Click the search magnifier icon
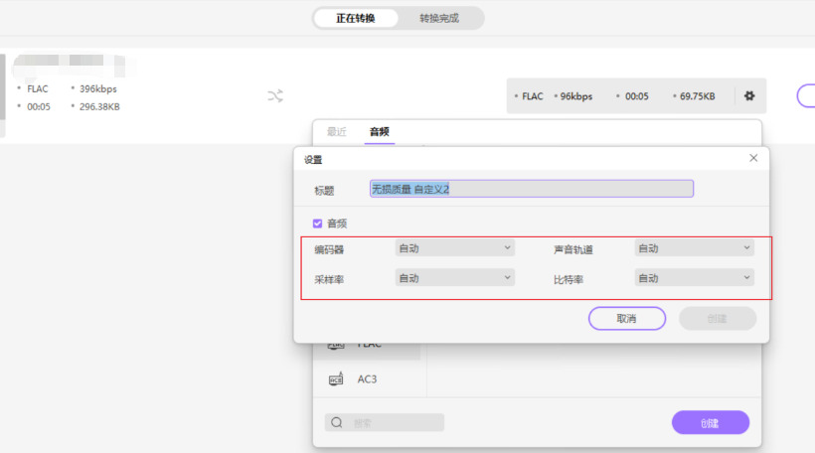 point(337,422)
